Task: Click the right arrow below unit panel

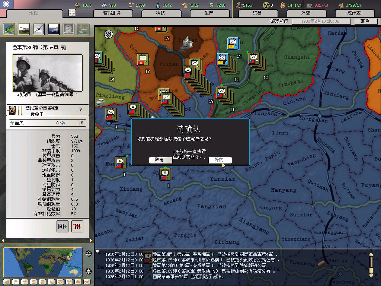Action: tap(91, 240)
